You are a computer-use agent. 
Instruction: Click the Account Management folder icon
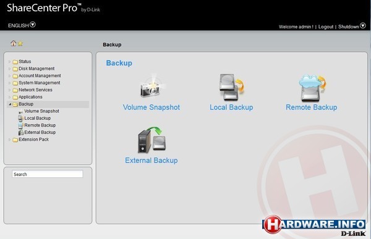coord(15,76)
